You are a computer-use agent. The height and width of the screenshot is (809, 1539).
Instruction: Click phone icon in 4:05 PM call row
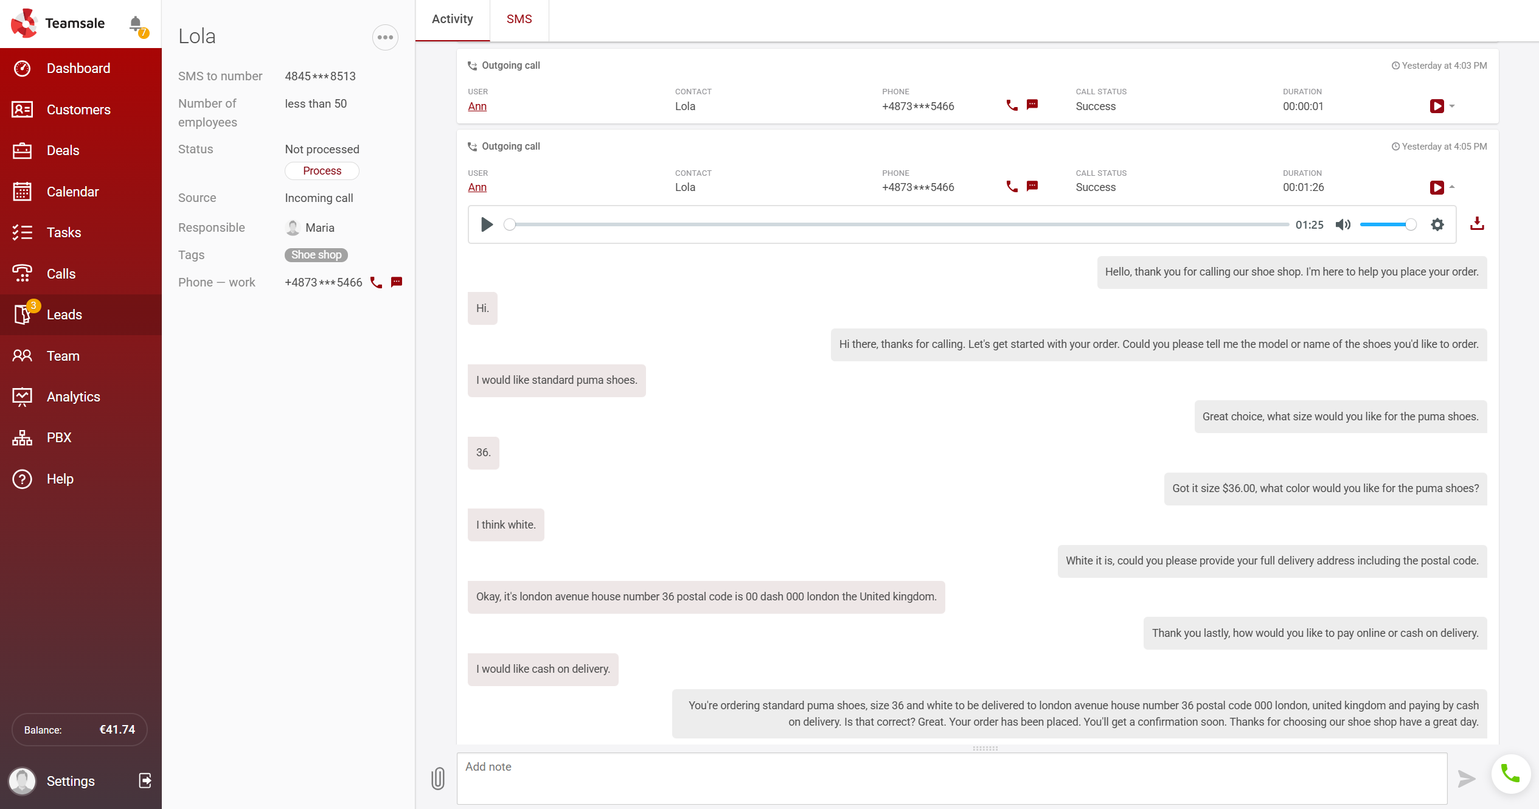pos(1012,187)
